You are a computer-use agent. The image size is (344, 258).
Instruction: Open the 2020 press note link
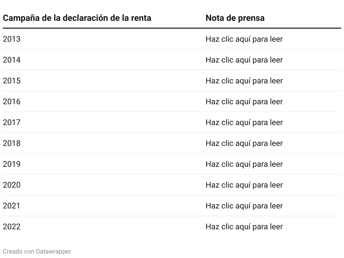pyautogui.click(x=244, y=185)
